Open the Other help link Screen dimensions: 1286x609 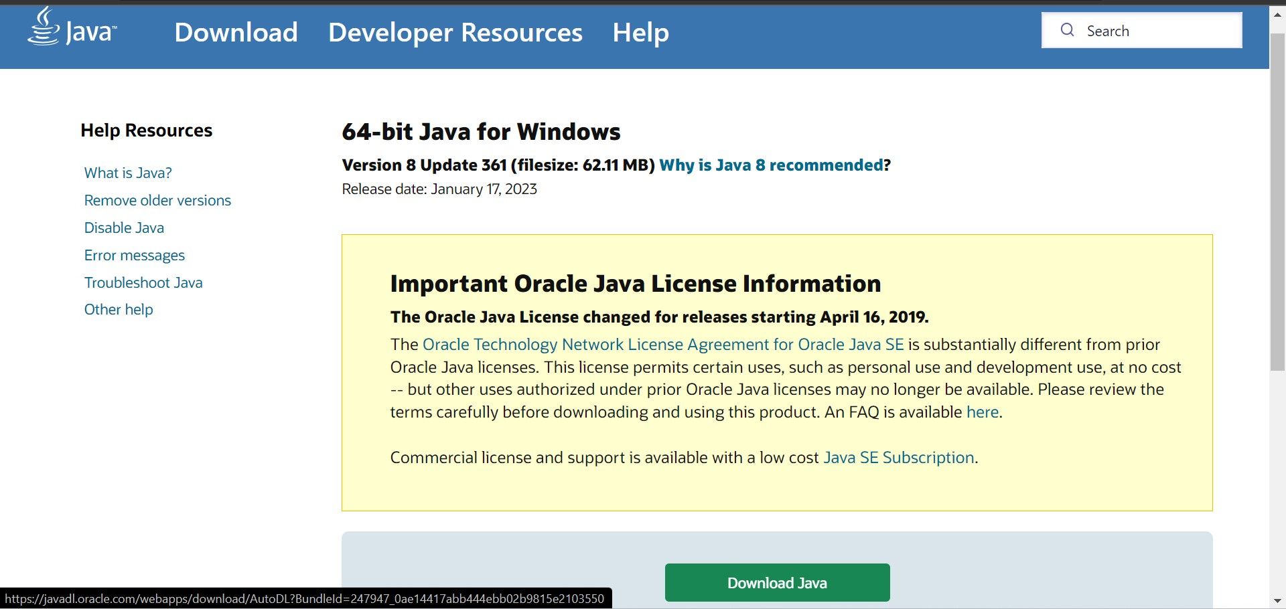119,309
